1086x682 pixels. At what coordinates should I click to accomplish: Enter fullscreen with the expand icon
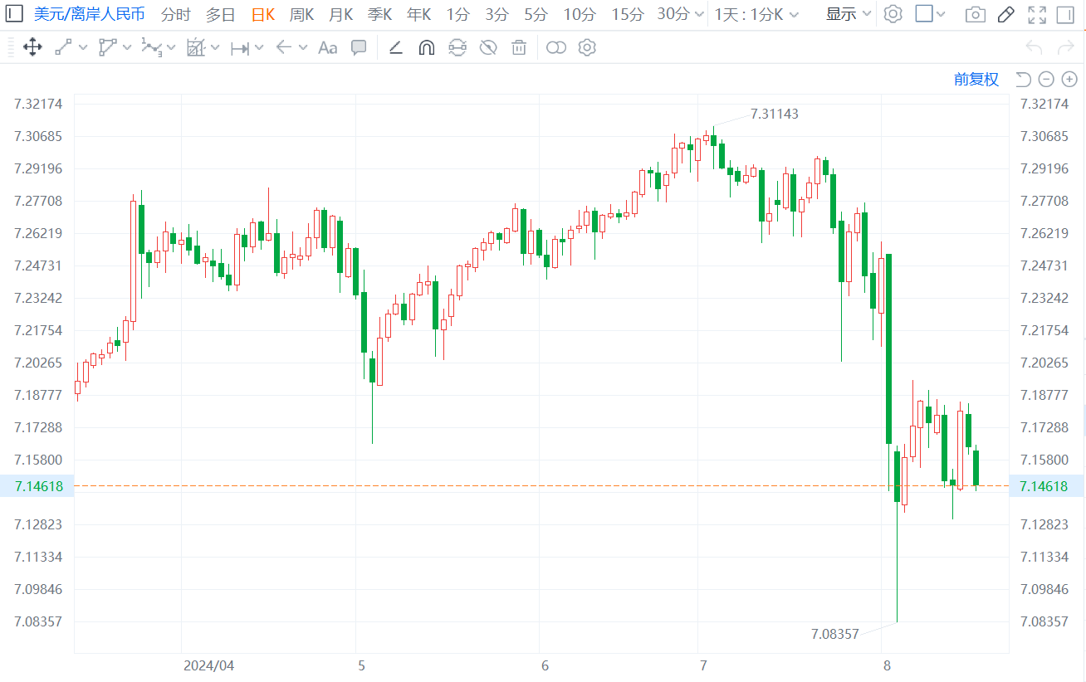1037,14
